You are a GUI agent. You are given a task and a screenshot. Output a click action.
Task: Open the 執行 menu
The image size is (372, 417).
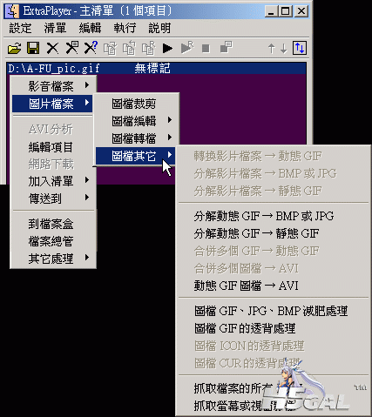[x=125, y=28]
